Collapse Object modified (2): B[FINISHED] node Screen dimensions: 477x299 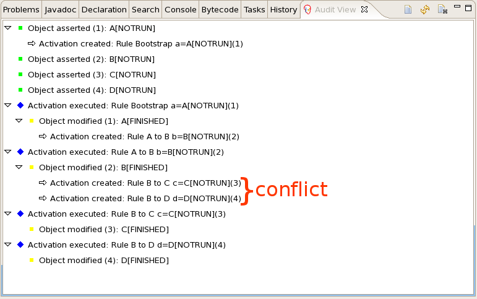click(19, 167)
